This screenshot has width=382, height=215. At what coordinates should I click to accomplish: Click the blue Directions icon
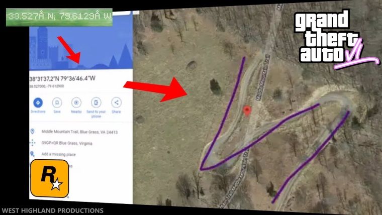tap(38, 102)
